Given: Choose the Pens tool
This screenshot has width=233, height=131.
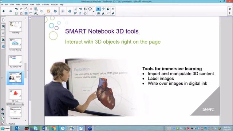Looking at the screenshot, I should click(98, 13).
